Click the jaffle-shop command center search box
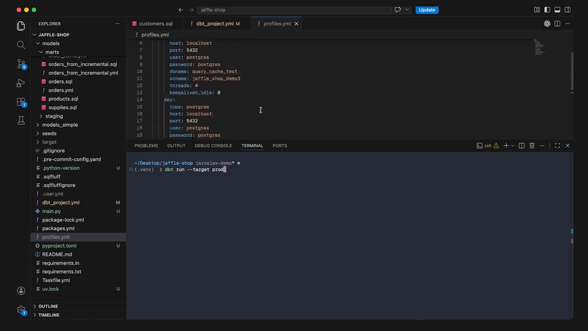The width and height of the screenshot is (588, 331). point(294,10)
